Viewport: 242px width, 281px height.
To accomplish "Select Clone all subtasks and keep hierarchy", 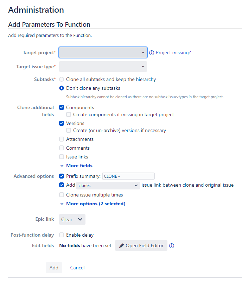I will tap(62, 80).
